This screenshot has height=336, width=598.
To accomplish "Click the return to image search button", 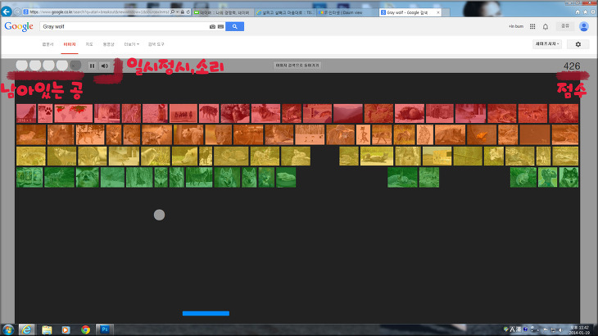I will coord(297,66).
